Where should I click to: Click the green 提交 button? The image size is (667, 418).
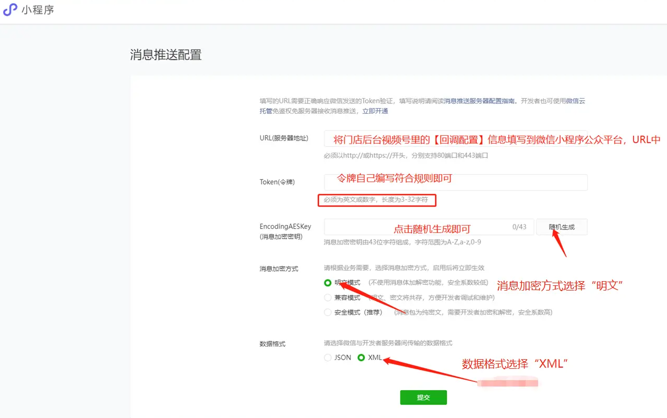pos(423,398)
